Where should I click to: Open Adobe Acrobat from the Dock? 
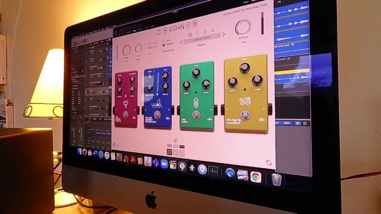[133, 160]
